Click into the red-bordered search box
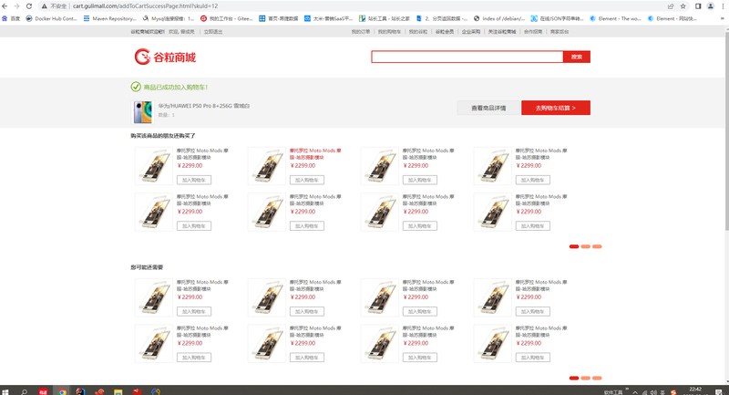This screenshot has width=729, height=395. click(467, 57)
